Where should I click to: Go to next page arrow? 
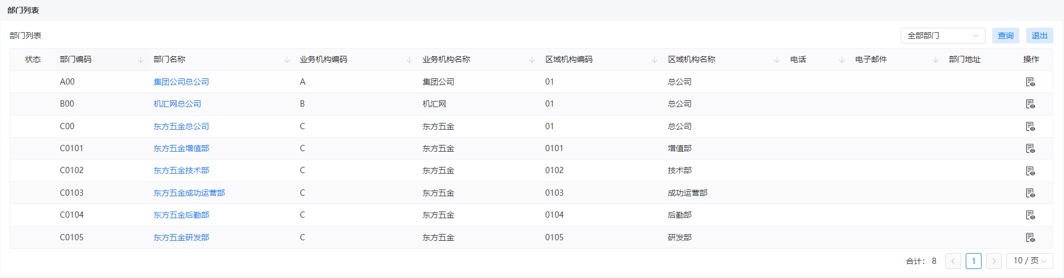tap(994, 261)
